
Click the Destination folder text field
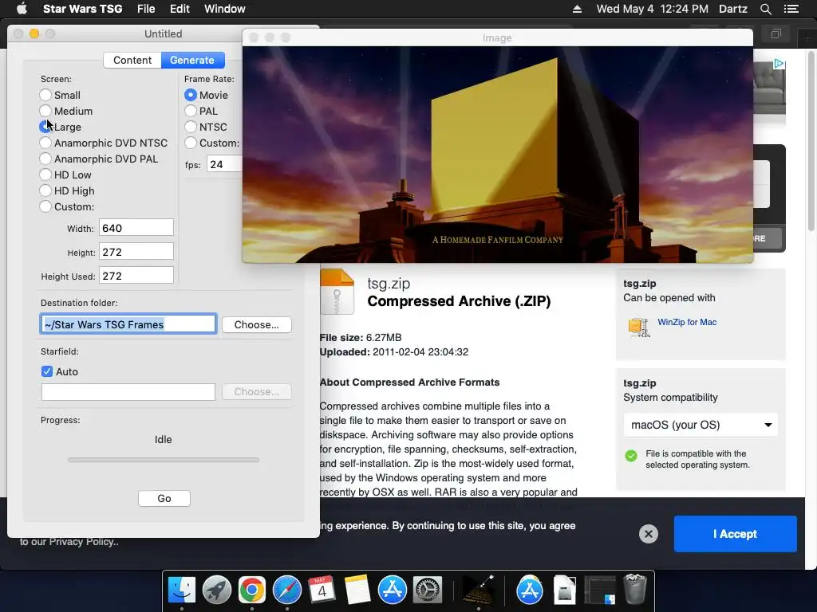click(128, 324)
